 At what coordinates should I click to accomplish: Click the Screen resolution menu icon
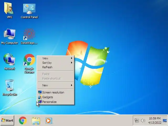[40, 92]
